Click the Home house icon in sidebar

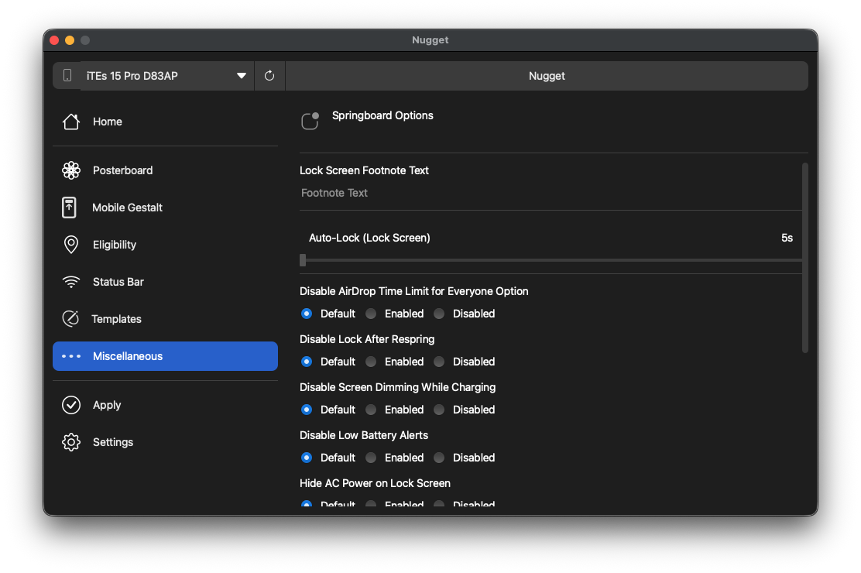[x=71, y=122]
